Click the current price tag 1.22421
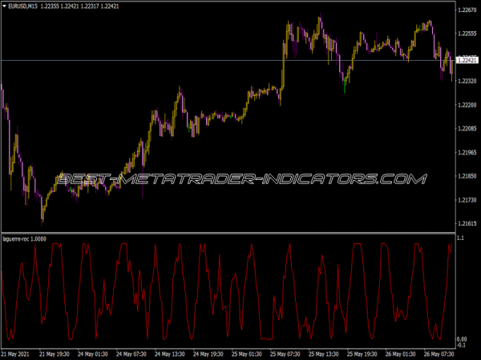This screenshot has width=481, height=360. [x=466, y=60]
